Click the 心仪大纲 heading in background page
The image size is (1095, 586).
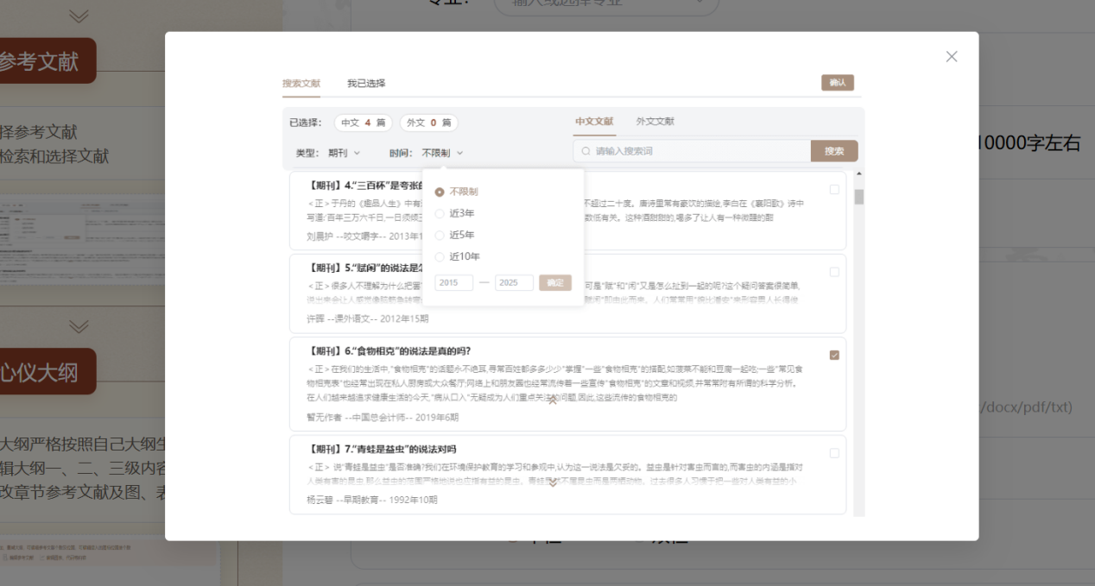point(39,372)
